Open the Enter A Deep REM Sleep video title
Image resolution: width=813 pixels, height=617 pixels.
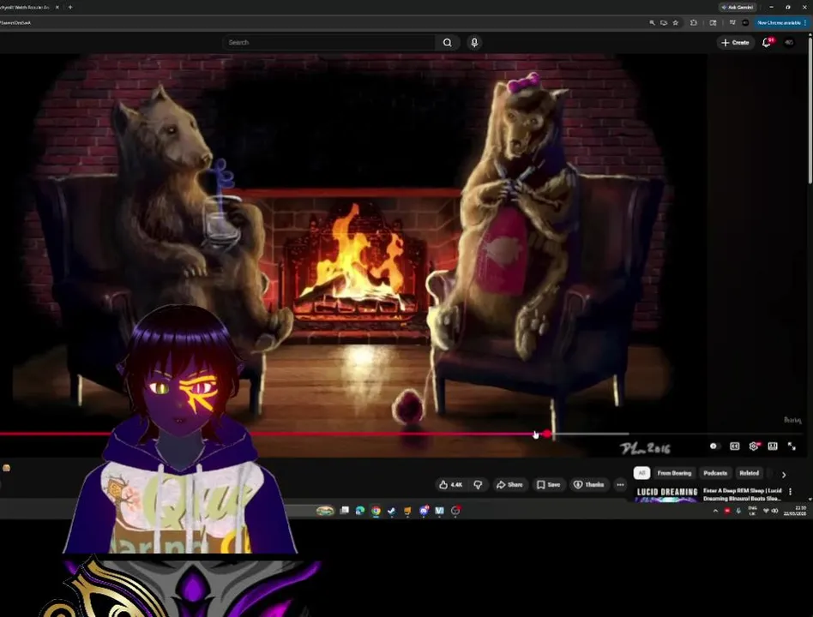point(743,494)
